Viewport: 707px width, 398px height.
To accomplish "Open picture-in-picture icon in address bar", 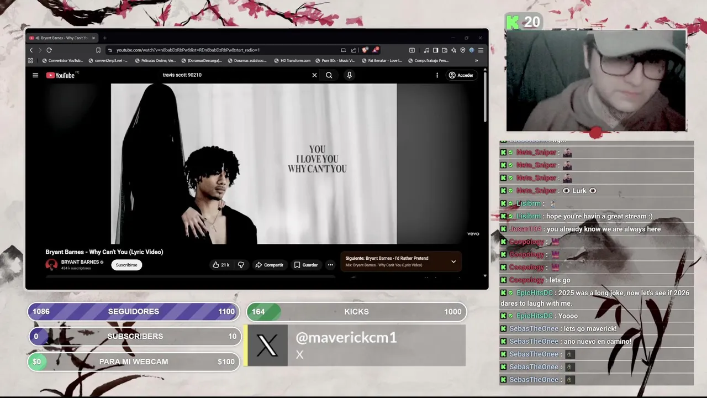I will click(343, 50).
